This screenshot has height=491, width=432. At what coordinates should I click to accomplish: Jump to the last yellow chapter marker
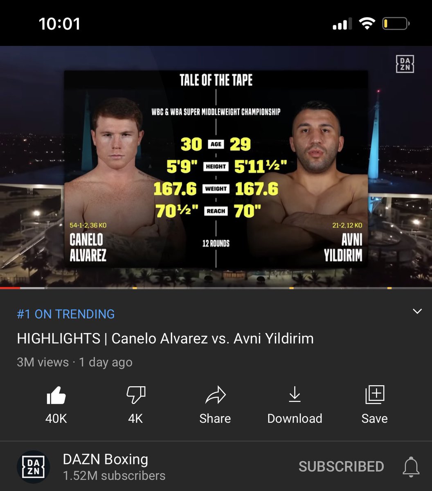click(389, 288)
